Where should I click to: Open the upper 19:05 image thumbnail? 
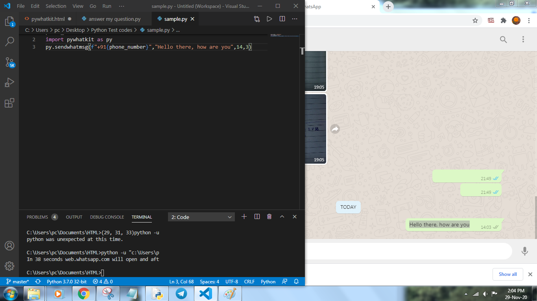tap(316, 71)
